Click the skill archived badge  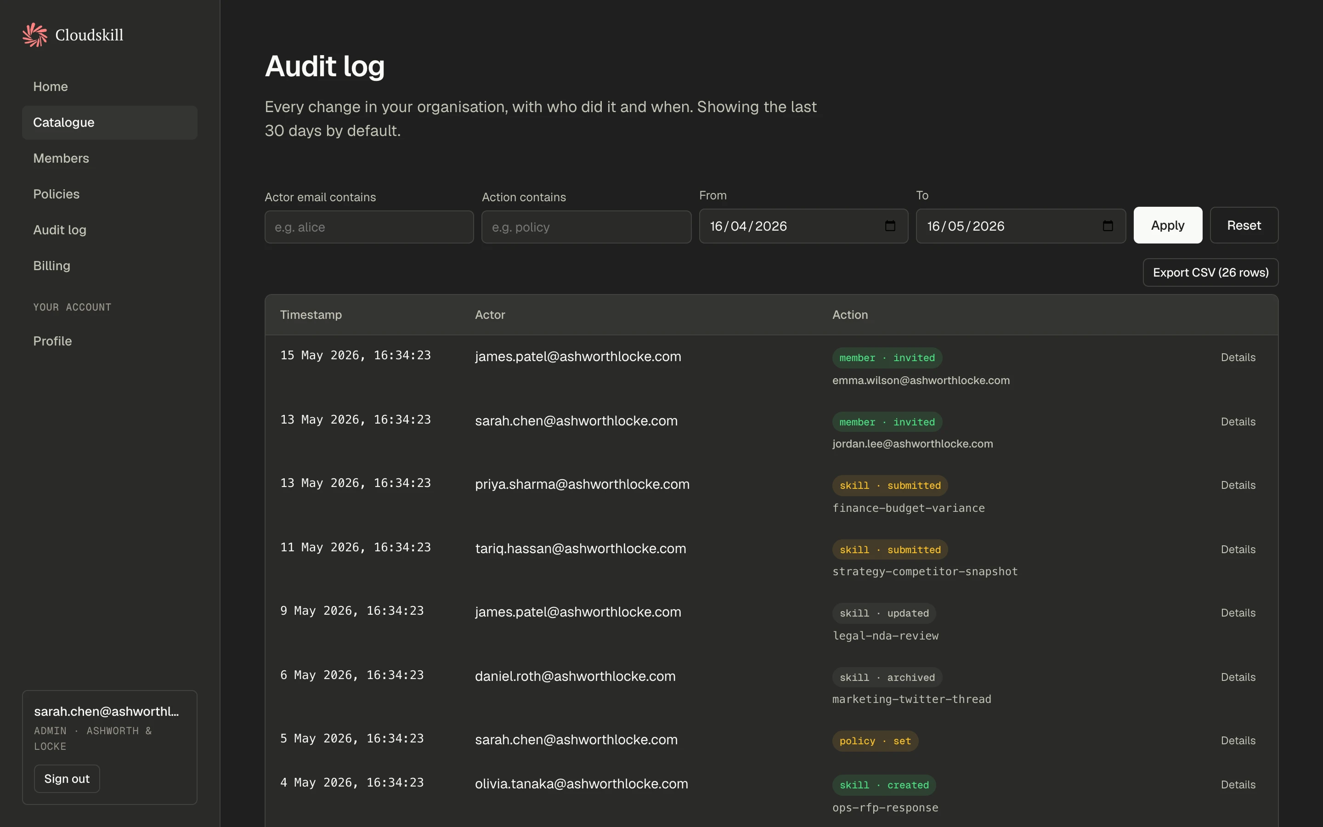tap(888, 678)
